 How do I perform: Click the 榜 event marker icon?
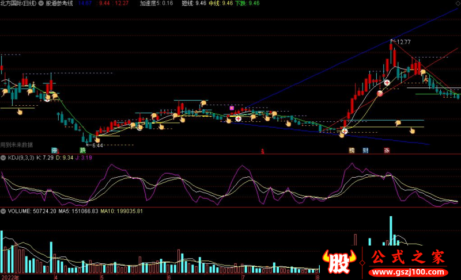point(352,151)
